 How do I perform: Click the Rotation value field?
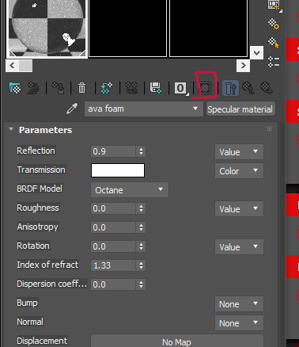click(113, 246)
